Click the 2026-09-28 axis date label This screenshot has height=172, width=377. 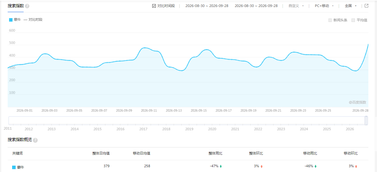point(360,111)
